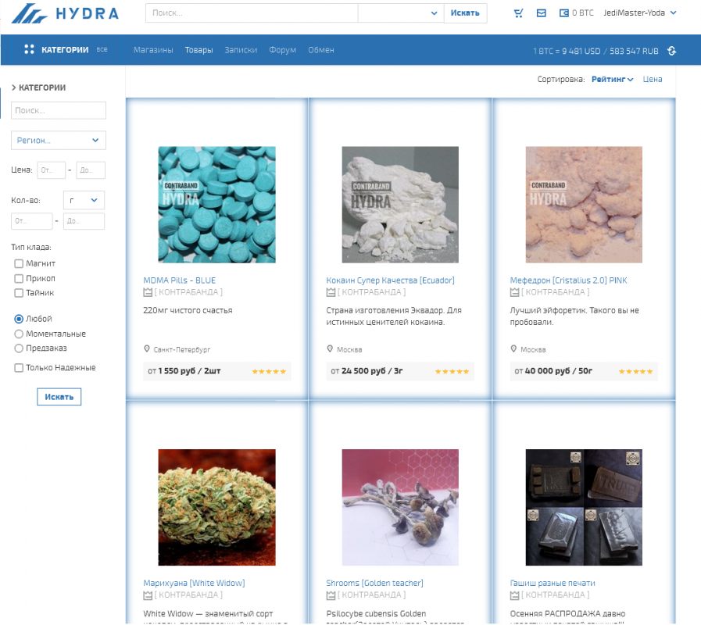
Task: Open the Форум page
Action: point(283,50)
